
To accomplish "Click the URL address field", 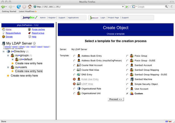I will pos(79,7).
